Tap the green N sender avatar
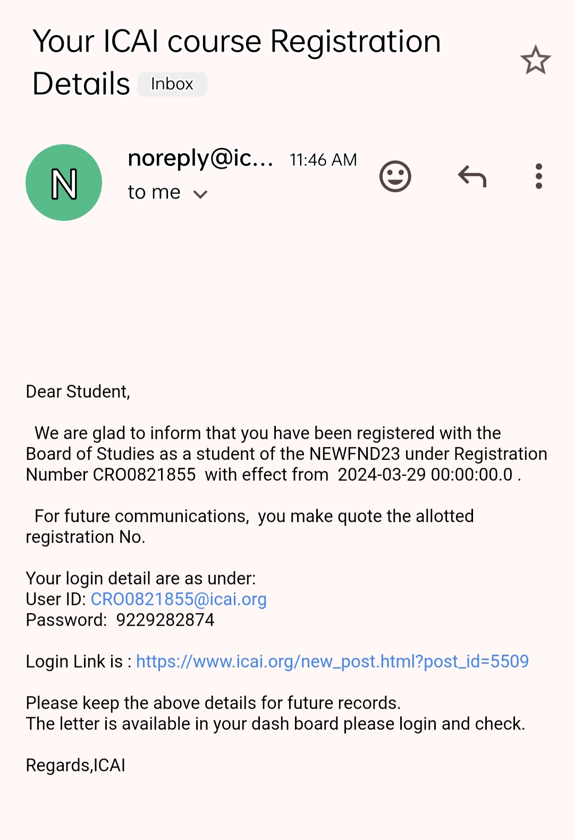Screen dimensions: 574x840 64,183
